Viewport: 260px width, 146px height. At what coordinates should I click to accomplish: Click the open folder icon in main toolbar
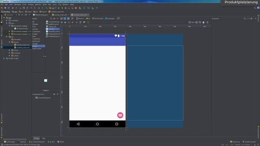[2, 8]
